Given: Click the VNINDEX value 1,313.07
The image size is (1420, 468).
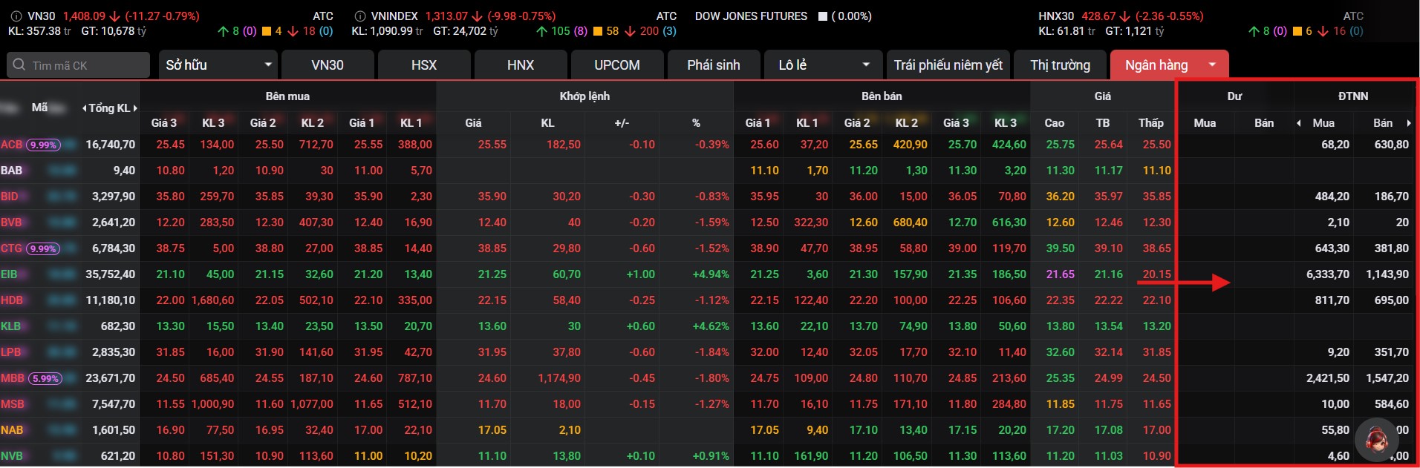Looking at the screenshot, I should [446, 16].
